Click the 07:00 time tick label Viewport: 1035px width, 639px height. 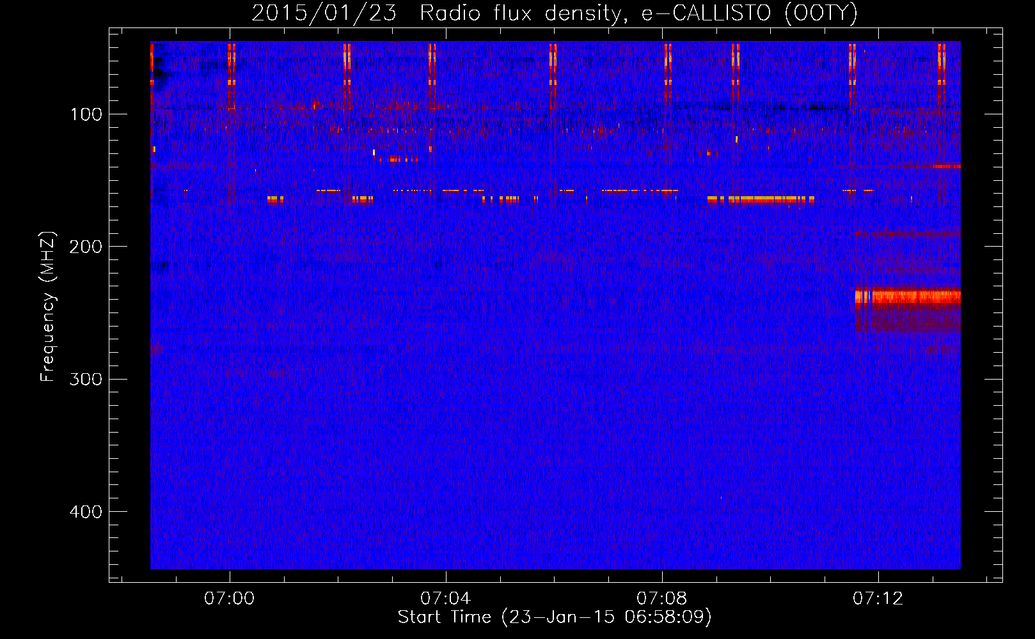click(x=229, y=599)
